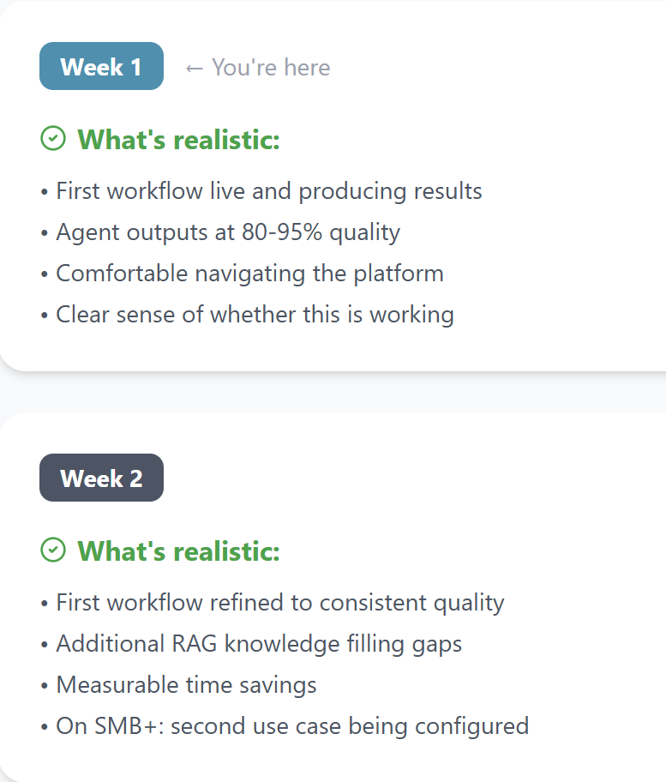Click the checkmark icon in Week 2 section
Viewport: 666px width, 782px height.
pos(53,550)
